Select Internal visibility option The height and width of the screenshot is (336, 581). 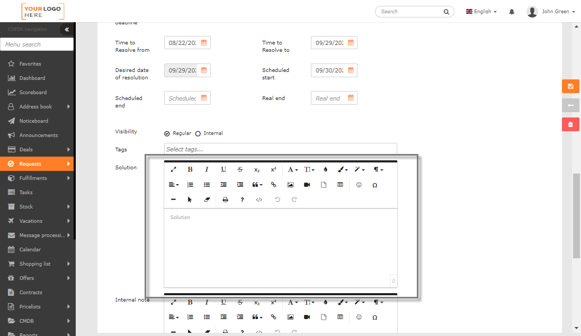point(198,133)
